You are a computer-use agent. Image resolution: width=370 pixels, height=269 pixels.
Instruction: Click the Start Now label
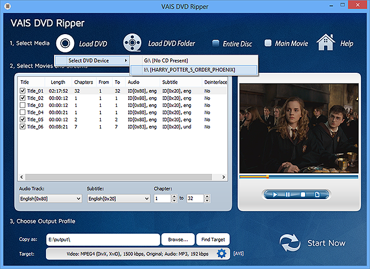[326, 243]
